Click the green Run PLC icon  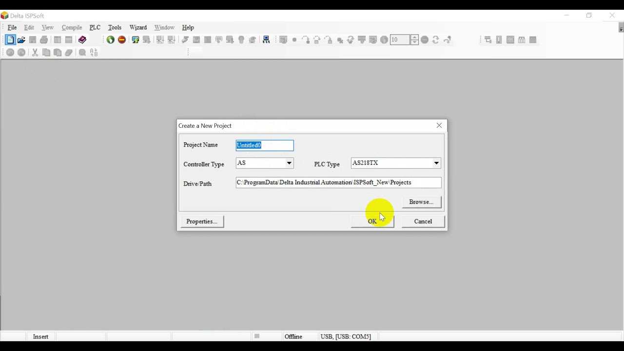(111, 40)
